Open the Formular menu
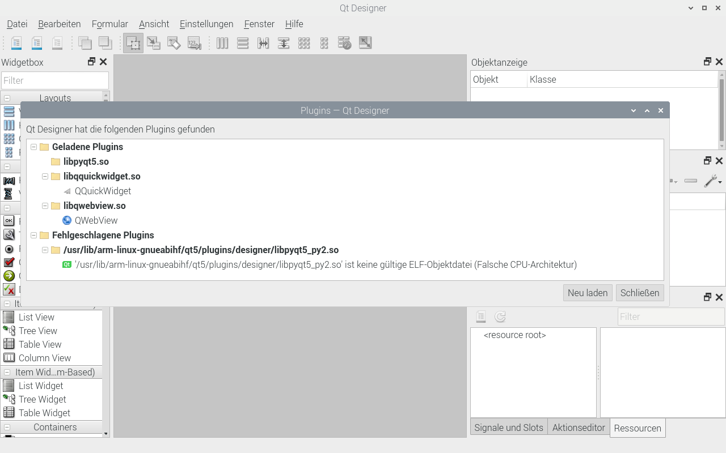726x453 pixels. point(109,24)
